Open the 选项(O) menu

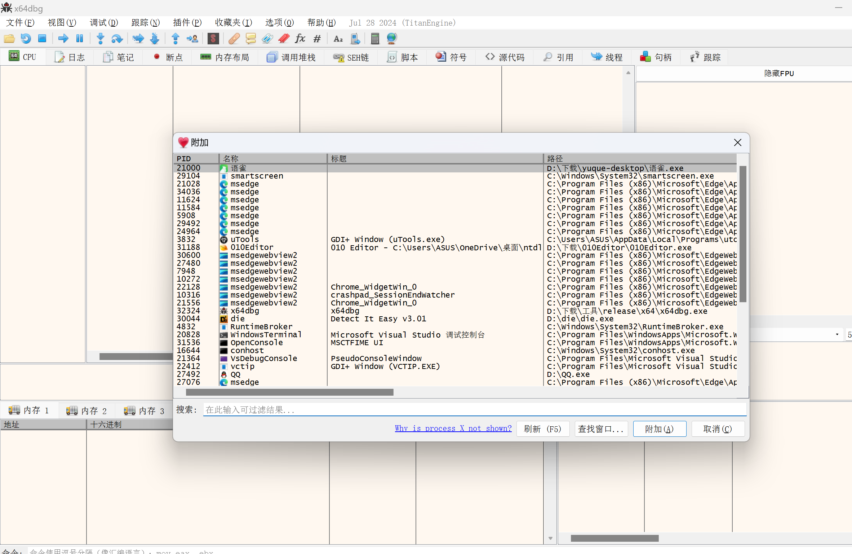point(280,23)
